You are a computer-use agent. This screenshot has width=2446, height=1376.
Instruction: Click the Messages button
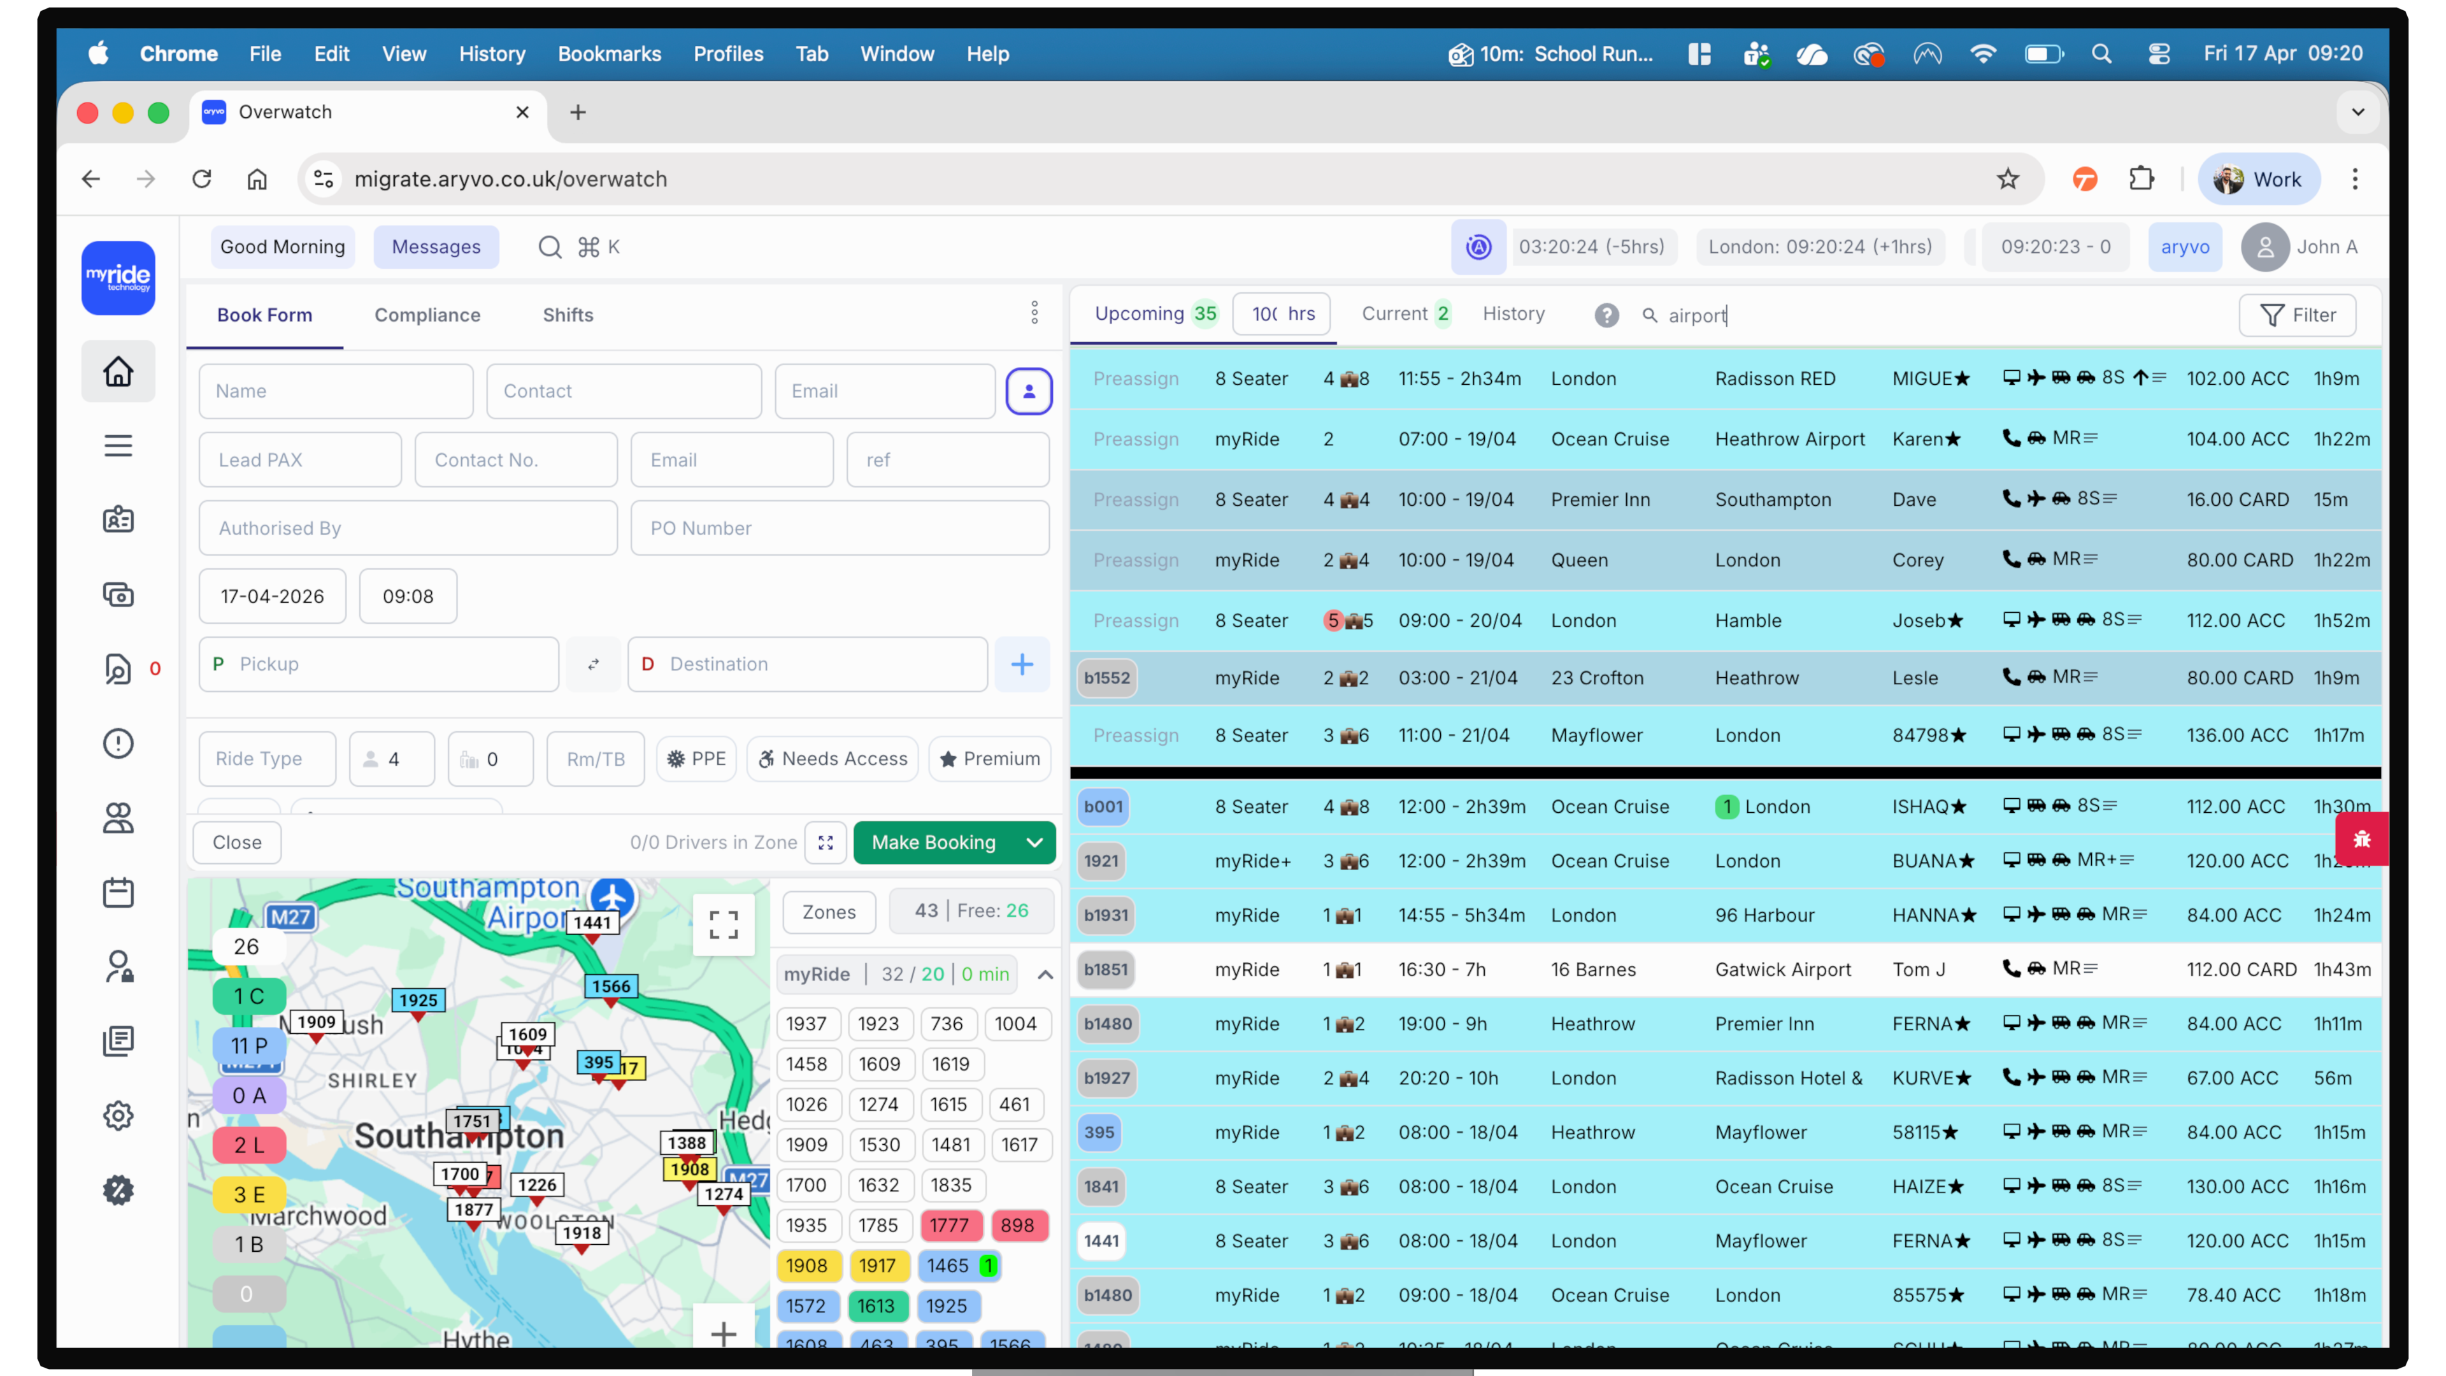(x=436, y=247)
